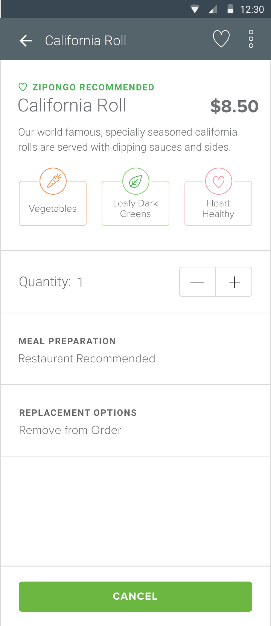The height and width of the screenshot is (626, 271).
Task: Tap the cellular signal icon
Action: click(x=213, y=9)
